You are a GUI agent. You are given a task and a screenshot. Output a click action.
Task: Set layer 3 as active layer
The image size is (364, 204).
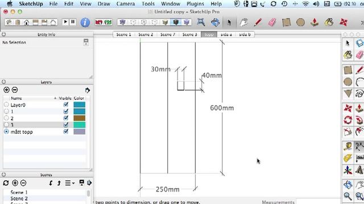pos(6,125)
